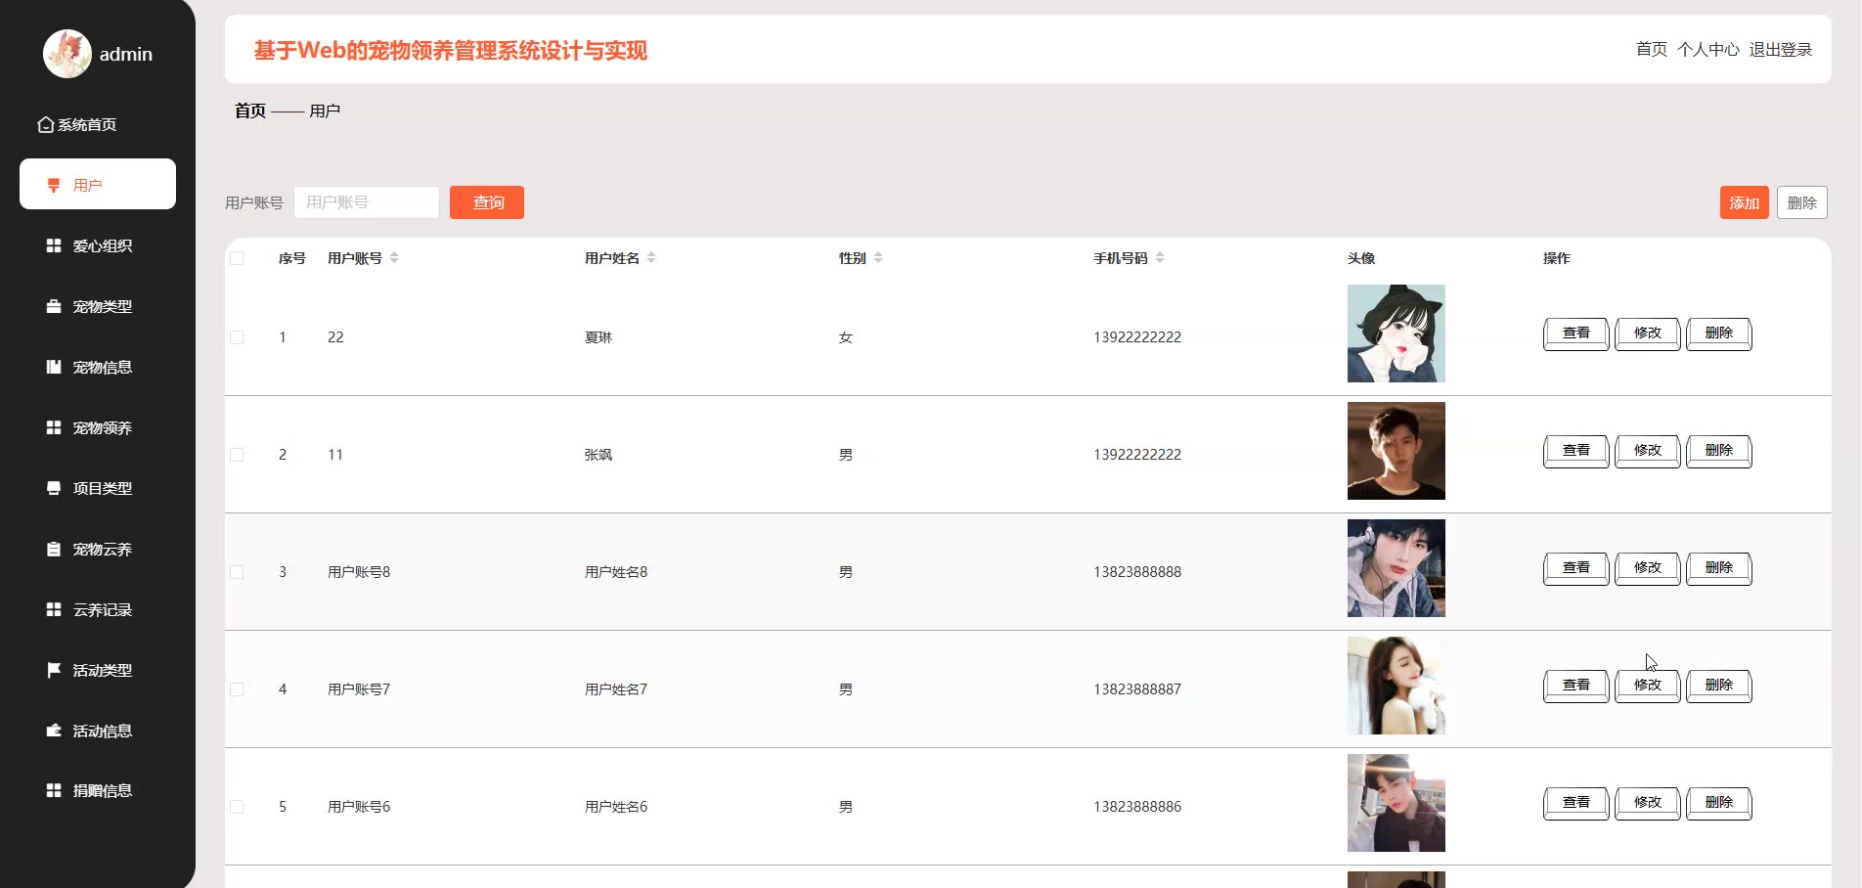The width and height of the screenshot is (1862, 888).
Task: Click the grid icon beside 爱心组织
Action: point(54,245)
